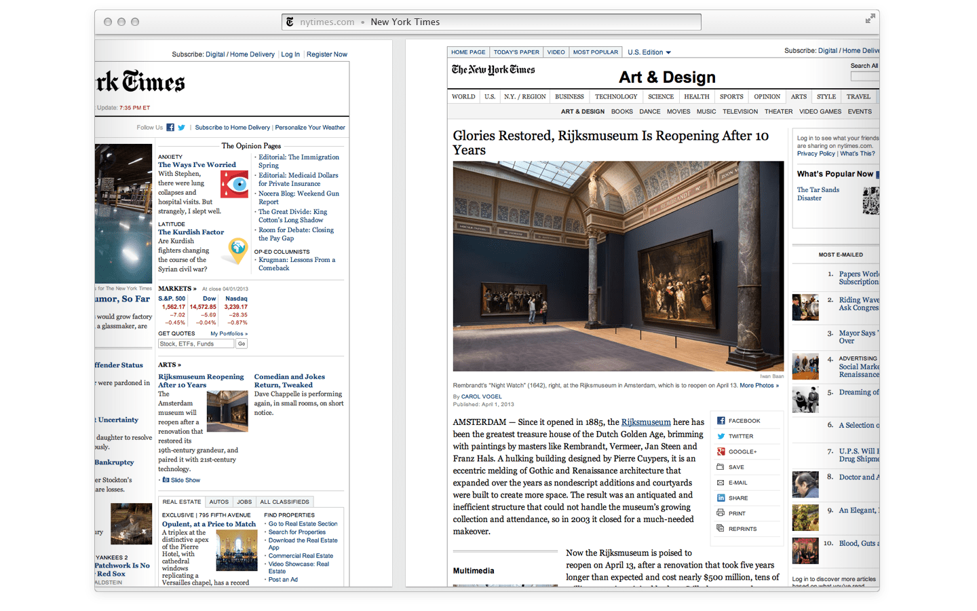Click the Log In link

coord(290,54)
